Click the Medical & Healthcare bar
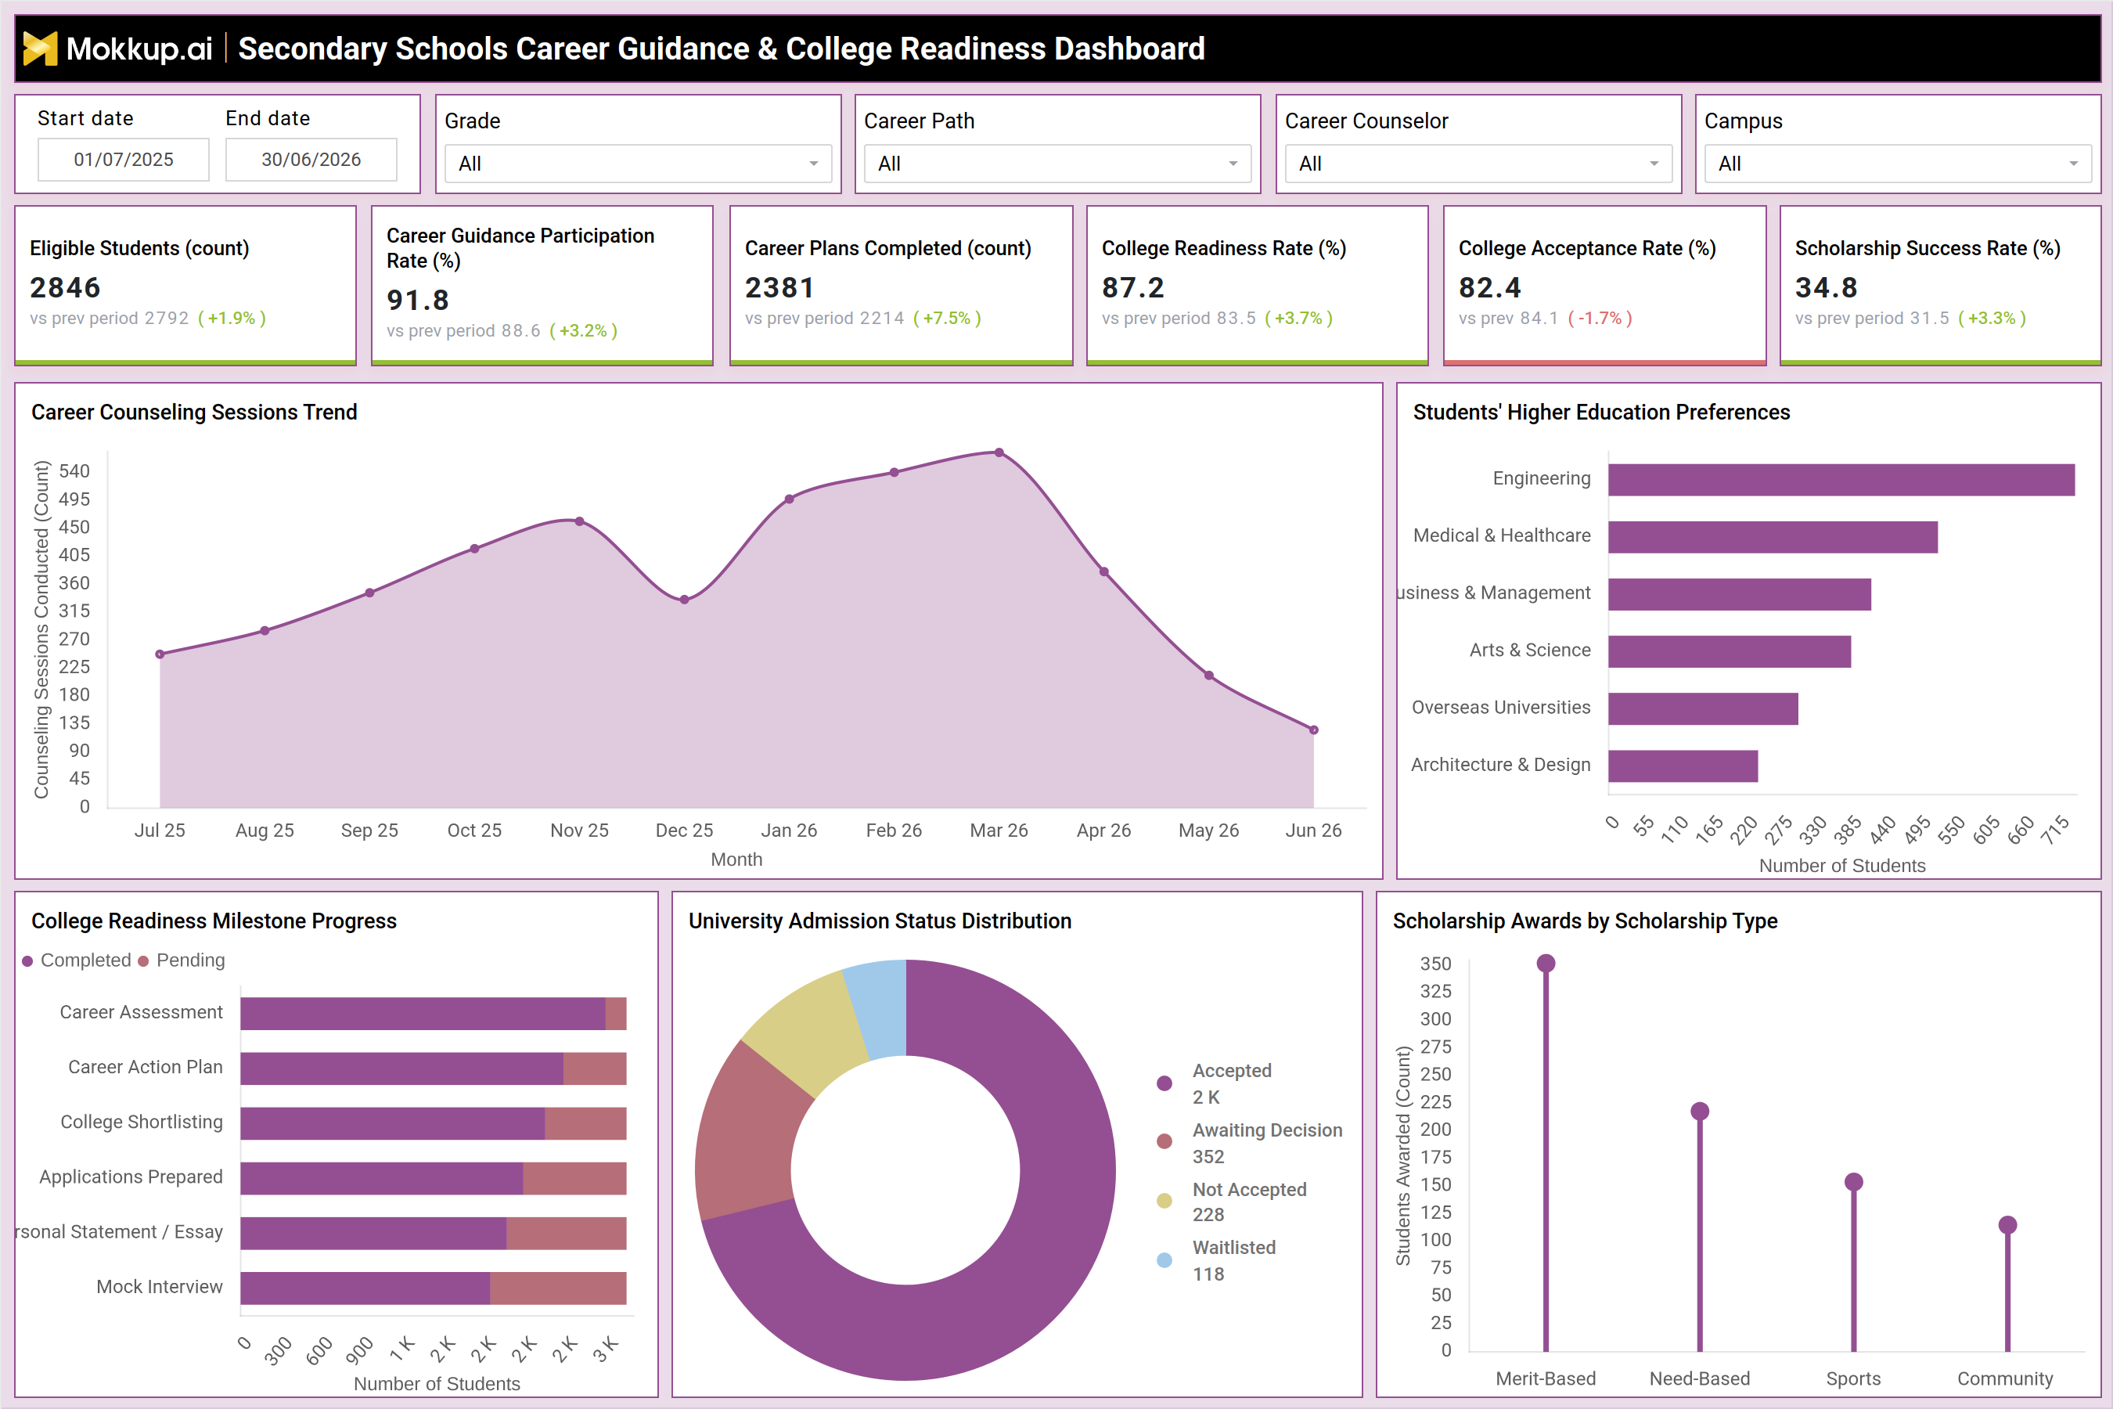2113x1409 pixels. (1773, 537)
